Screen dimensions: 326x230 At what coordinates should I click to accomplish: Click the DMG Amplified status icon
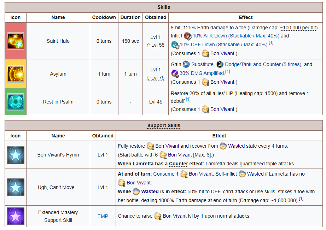pos(175,73)
